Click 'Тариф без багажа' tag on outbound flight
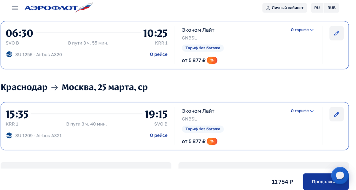Viewport: 356px width, 190px height. pyautogui.click(x=203, y=48)
